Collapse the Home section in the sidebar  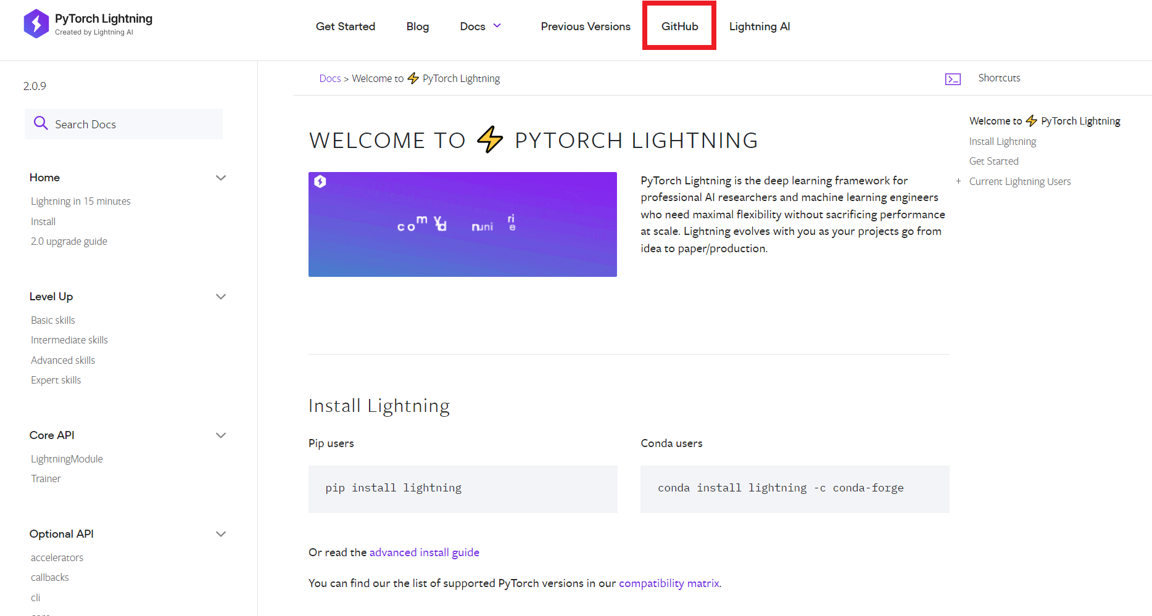[221, 178]
